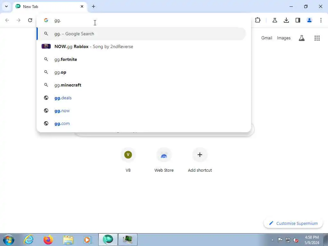Viewport: 328px width, 246px height.
Task: Open the profile avatar icon
Action: point(309,20)
